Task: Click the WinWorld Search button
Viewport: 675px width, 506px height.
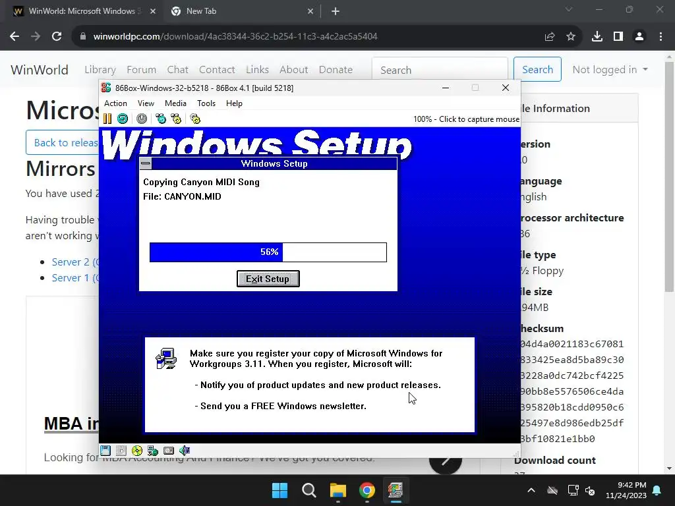Action: click(537, 69)
